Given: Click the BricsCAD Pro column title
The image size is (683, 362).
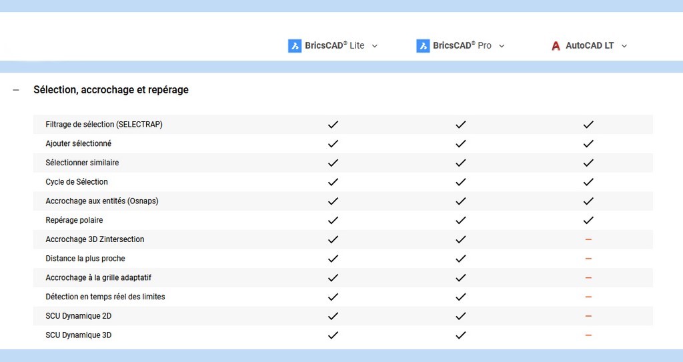Looking at the screenshot, I should pos(462,45).
